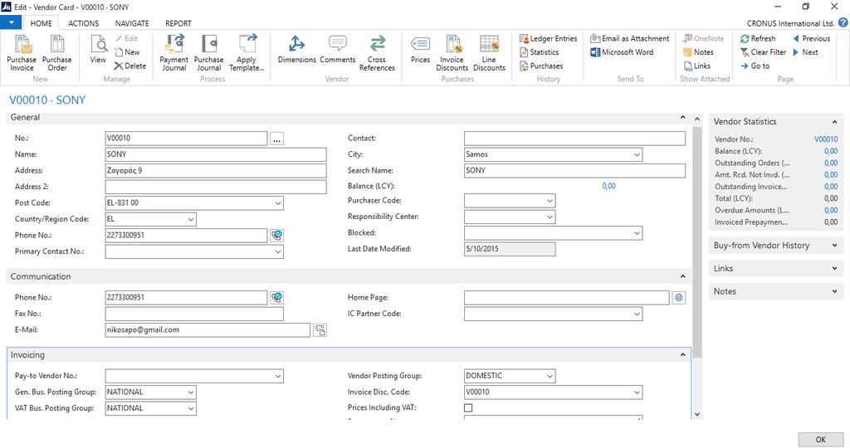Expand Buy-from Vendor History pane

click(x=834, y=246)
